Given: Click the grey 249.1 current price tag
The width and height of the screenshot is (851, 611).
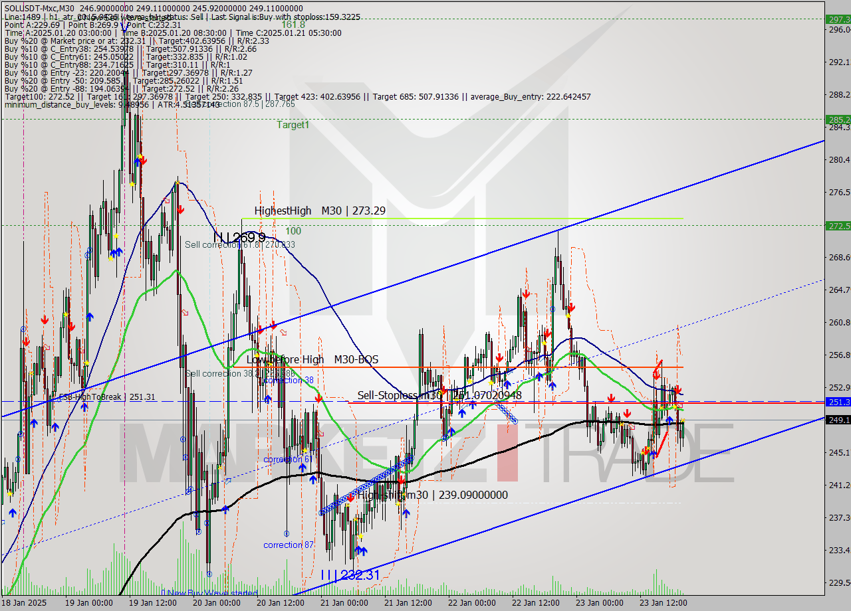Looking at the screenshot, I should (838, 420).
